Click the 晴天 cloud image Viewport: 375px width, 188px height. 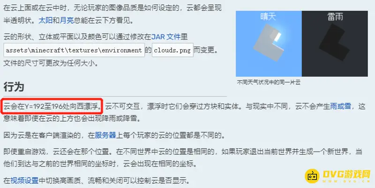(x=269, y=43)
